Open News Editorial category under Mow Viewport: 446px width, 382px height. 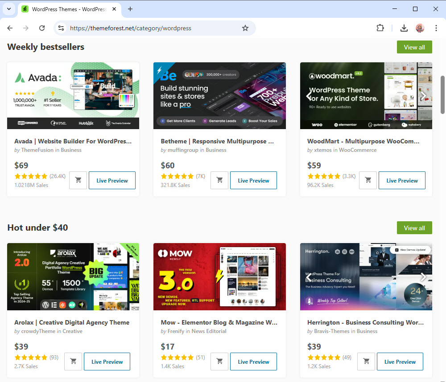[209, 331]
